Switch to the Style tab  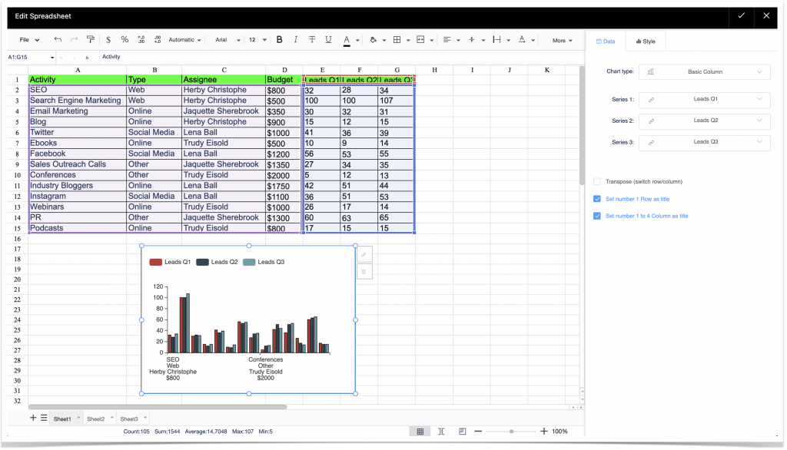pos(645,41)
